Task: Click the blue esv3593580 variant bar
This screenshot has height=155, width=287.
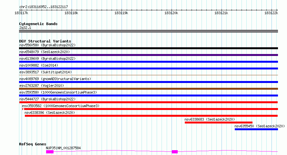Action: point(148,96)
